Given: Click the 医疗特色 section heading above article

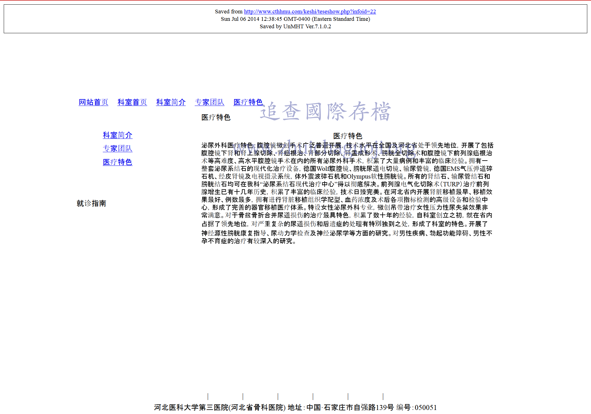Looking at the screenshot, I should pos(216,117).
